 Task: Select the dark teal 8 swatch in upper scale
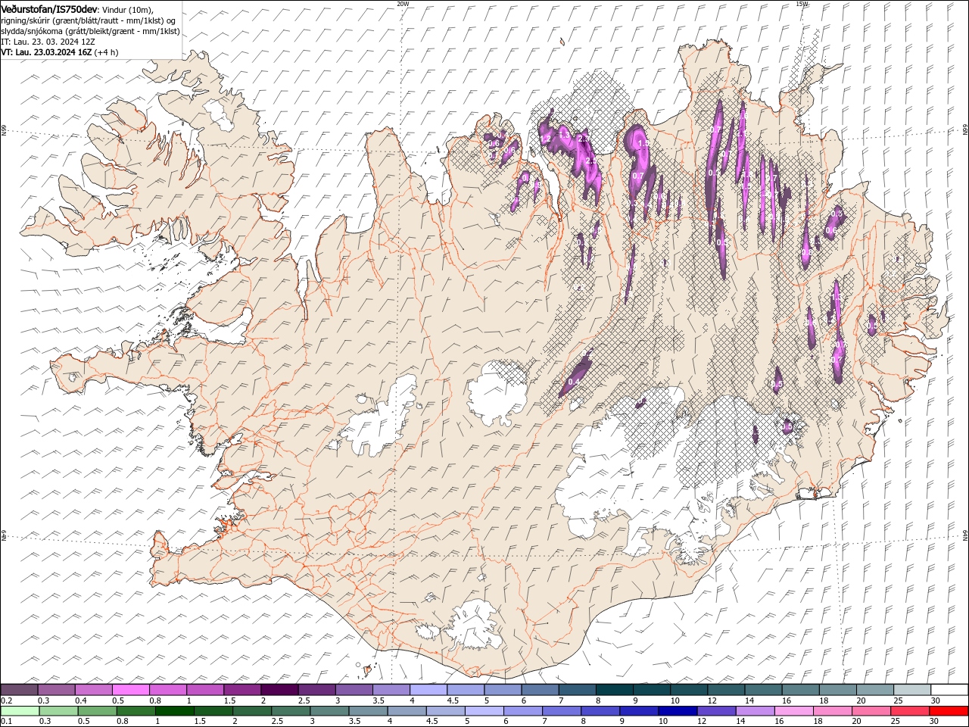(x=615, y=690)
